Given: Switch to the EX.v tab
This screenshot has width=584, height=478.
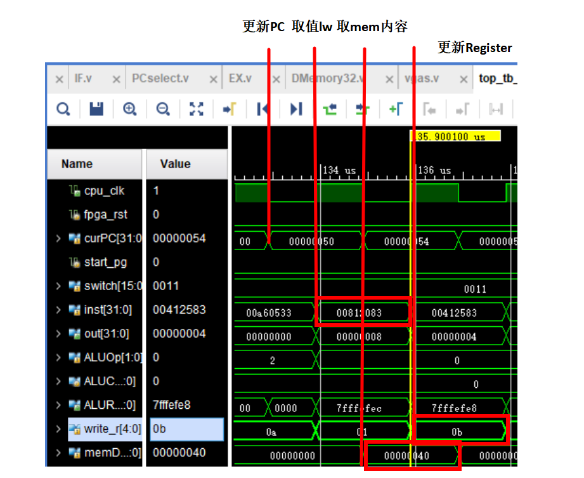Looking at the screenshot, I should (240, 78).
